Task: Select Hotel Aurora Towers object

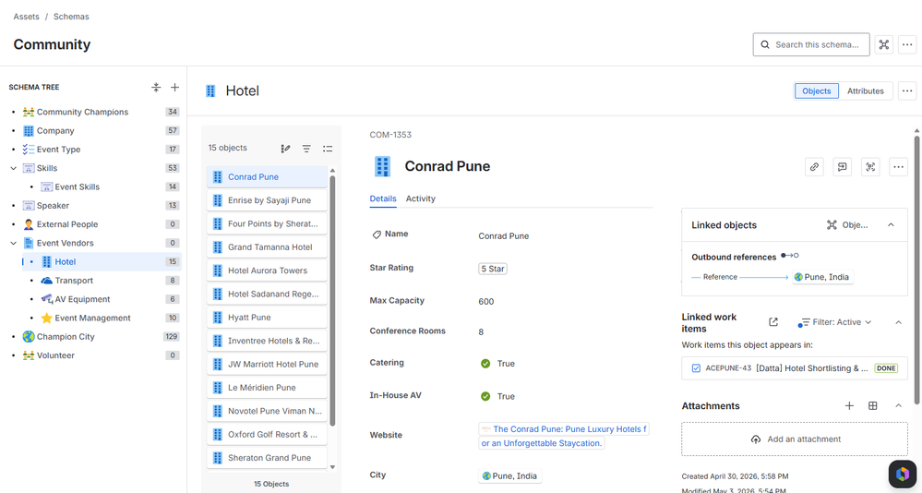Action: (x=267, y=271)
